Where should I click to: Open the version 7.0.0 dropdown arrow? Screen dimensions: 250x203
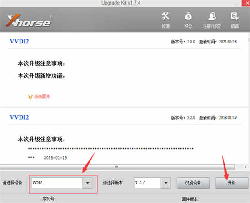[166, 183]
